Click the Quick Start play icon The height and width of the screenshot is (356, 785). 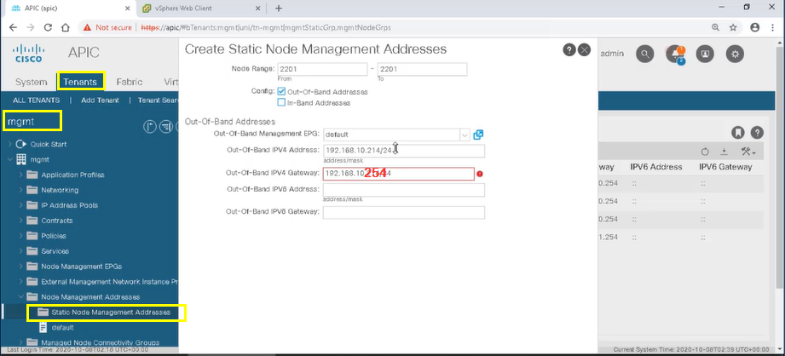click(x=20, y=144)
